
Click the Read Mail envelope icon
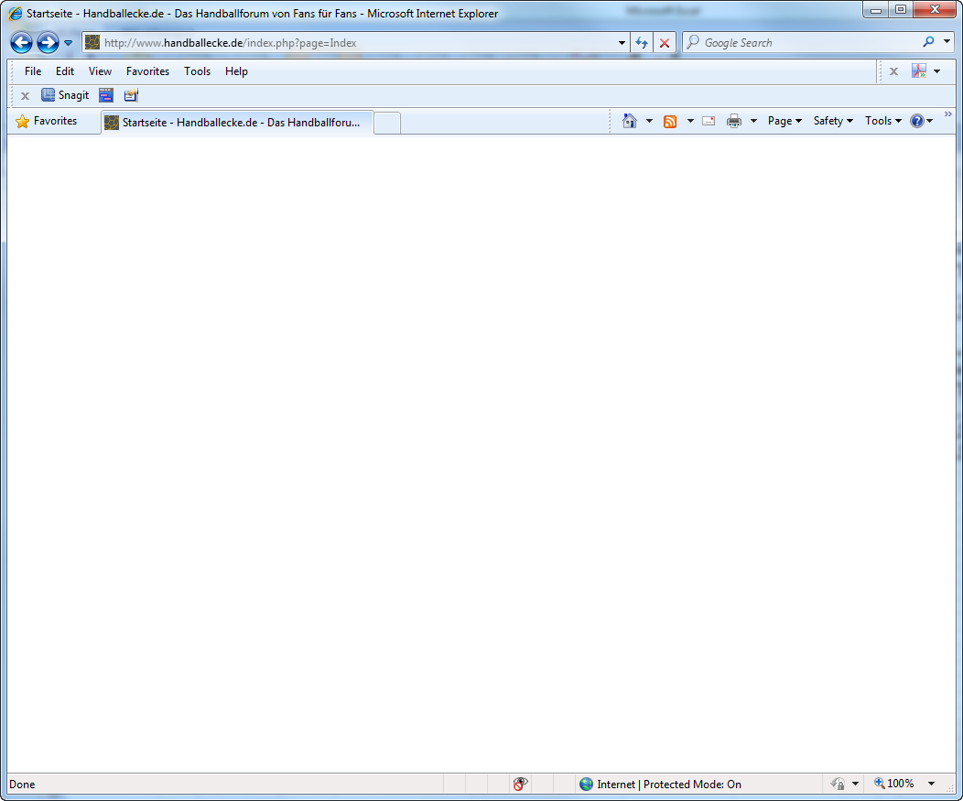click(709, 121)
